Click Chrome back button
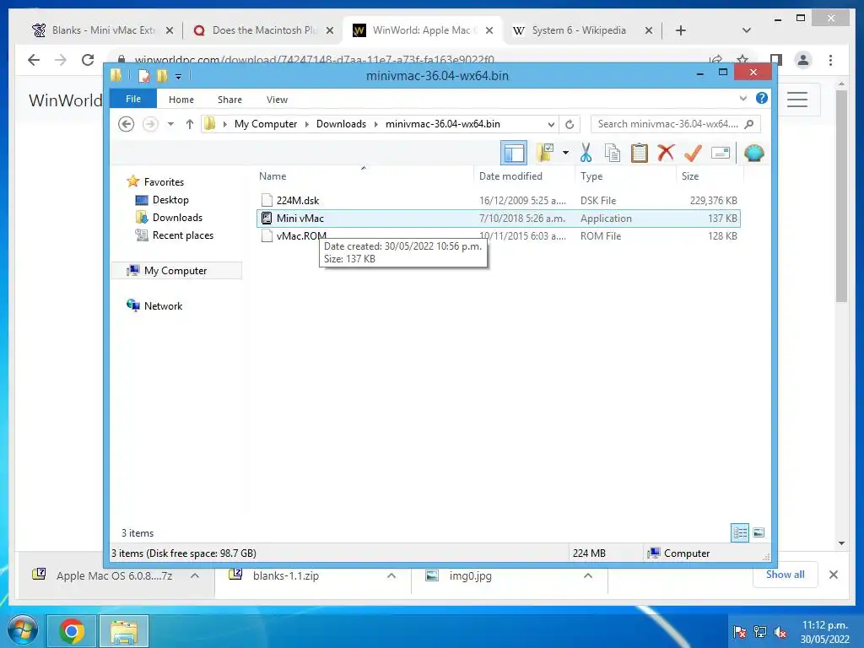 point(34,60)
